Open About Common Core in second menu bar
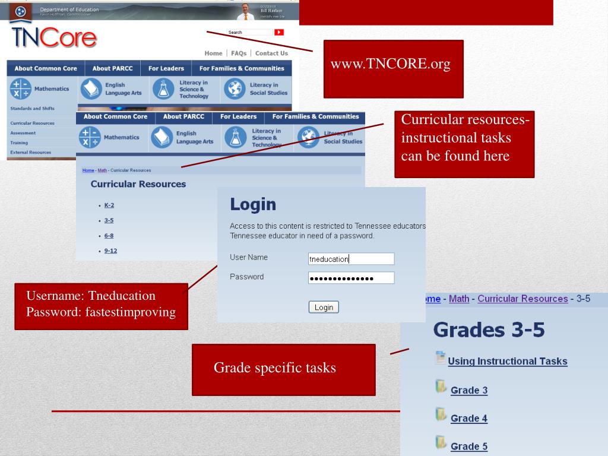Screen dimensions: 608x456 116,116
